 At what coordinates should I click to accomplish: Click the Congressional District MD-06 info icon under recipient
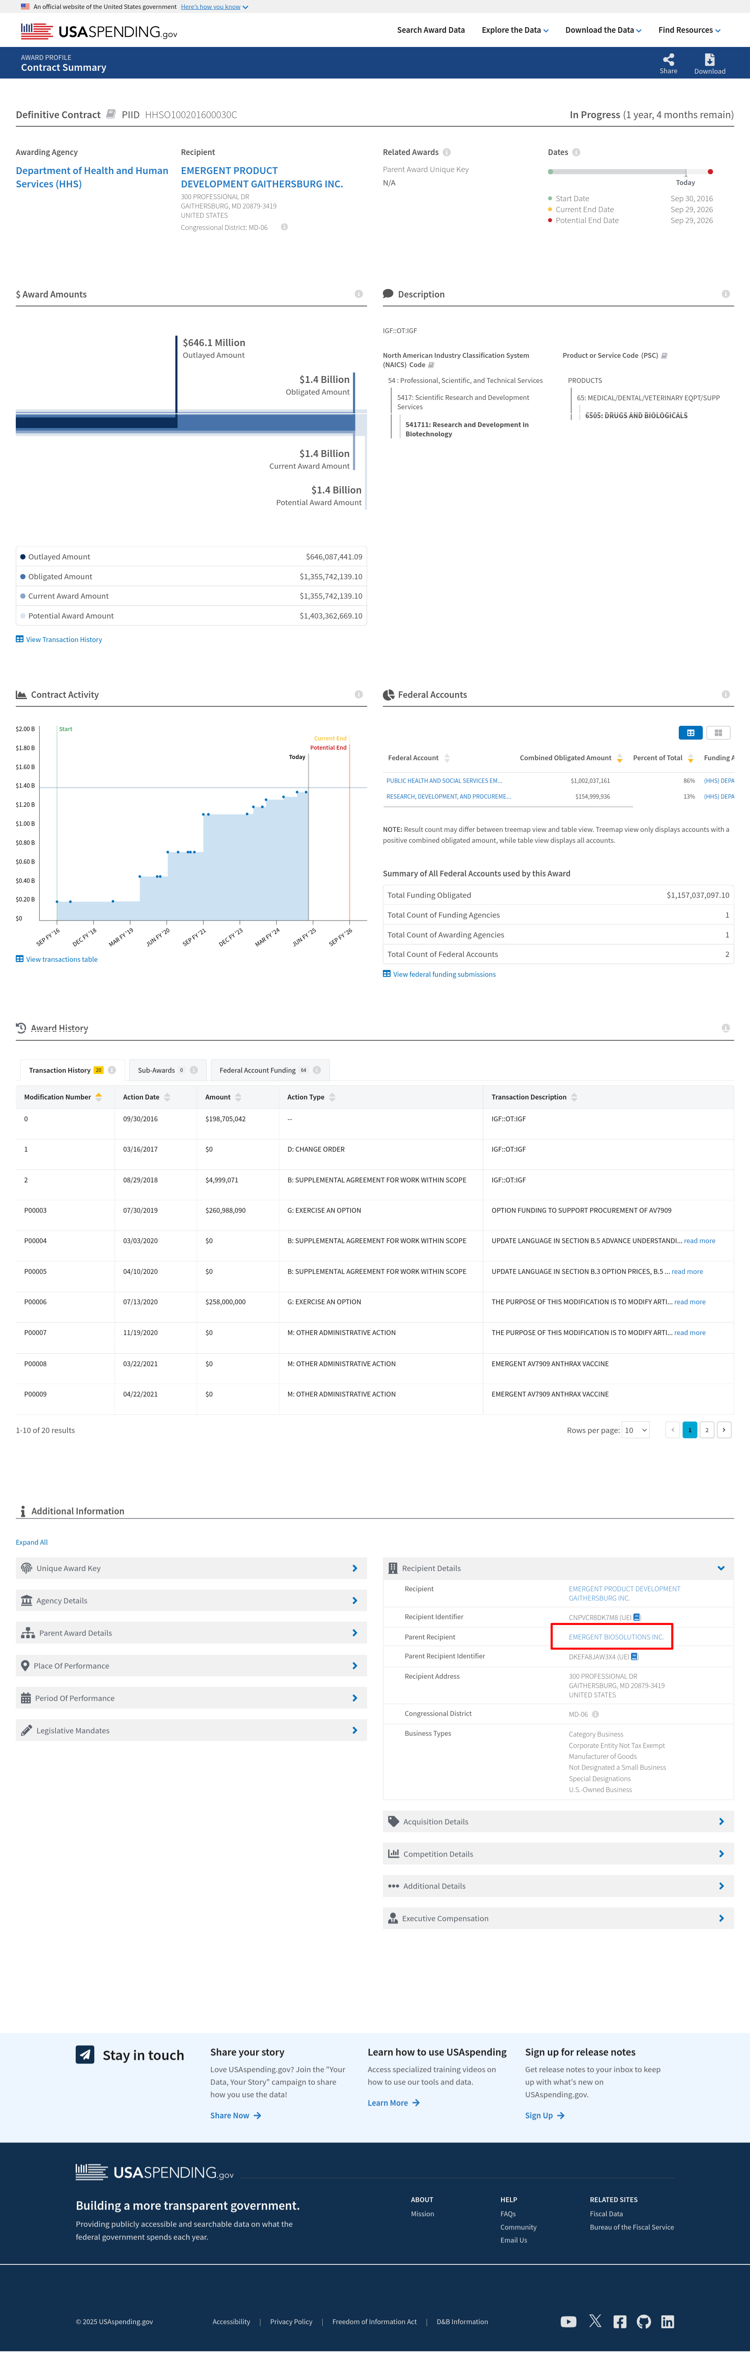tap(285, 227)
